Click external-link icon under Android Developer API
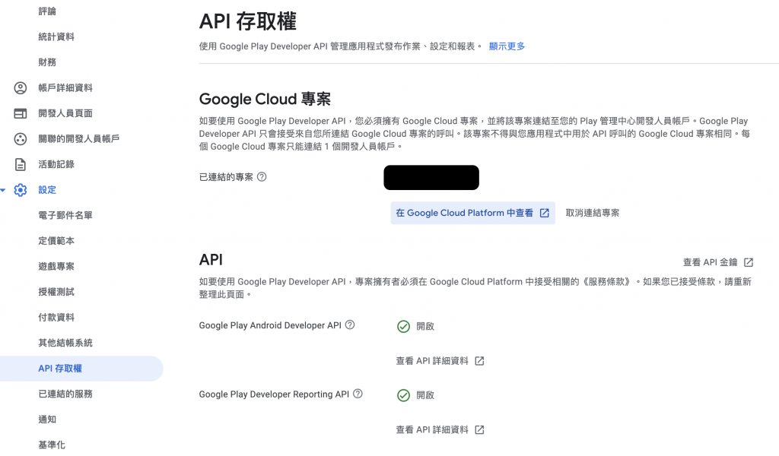This screenshot has height=456, width=779. pyautogui.click(x=479, y=361)
